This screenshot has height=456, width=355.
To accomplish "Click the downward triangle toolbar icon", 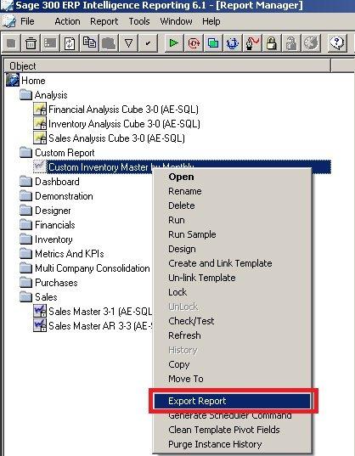I will [128, 43].
